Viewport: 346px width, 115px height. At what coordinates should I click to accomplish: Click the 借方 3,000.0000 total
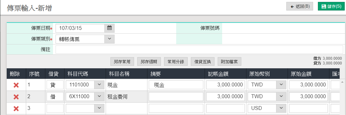click(x=327, y=58)
